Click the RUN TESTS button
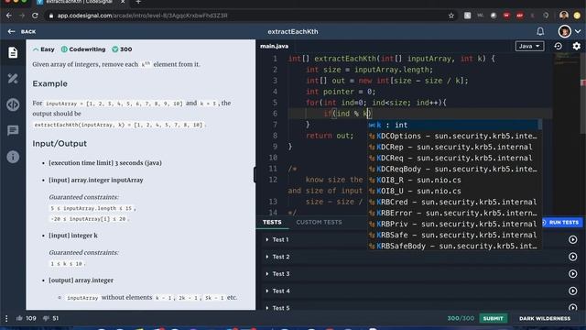The height and width of the screenshot is (330, 586). [561, 222]
